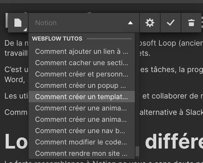This screenshot has height=163, width=203.
Task: Click the WEBFLOW TUTOS section header
Action: tap(57, 39)
